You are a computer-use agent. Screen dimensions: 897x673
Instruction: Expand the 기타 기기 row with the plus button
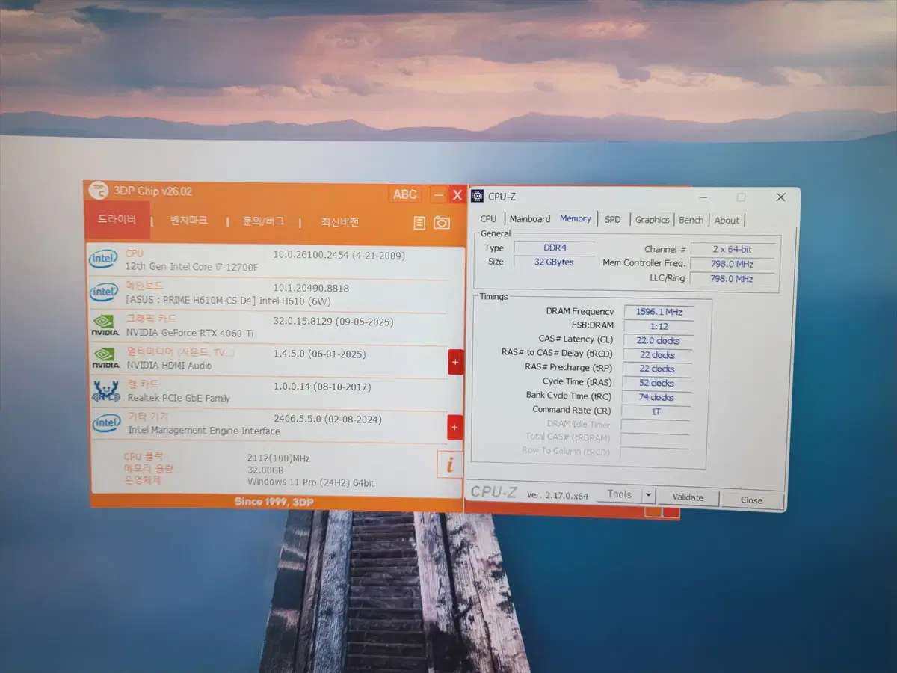tap(455, 428)
